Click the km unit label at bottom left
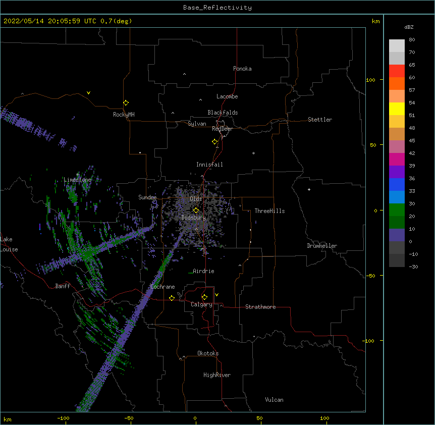The height and width of the screenshot is (425, 435). (8, 419)
